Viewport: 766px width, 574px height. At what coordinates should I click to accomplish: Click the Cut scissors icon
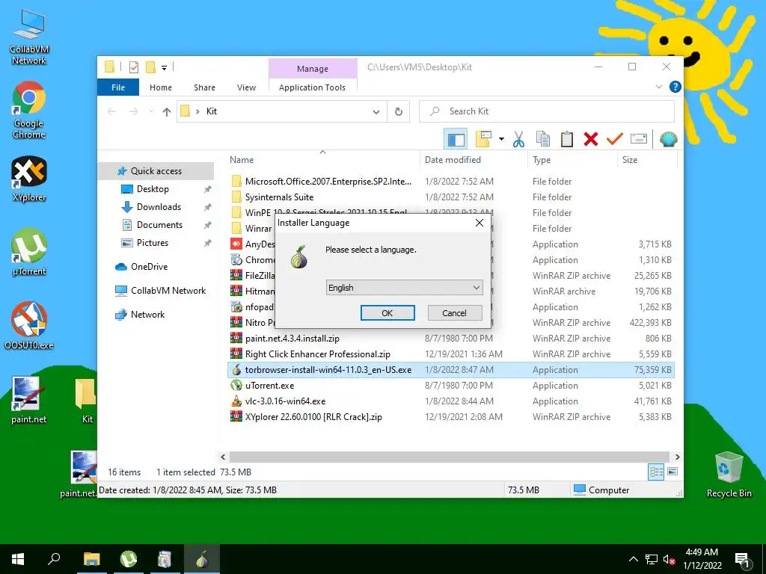pos(518,139)
